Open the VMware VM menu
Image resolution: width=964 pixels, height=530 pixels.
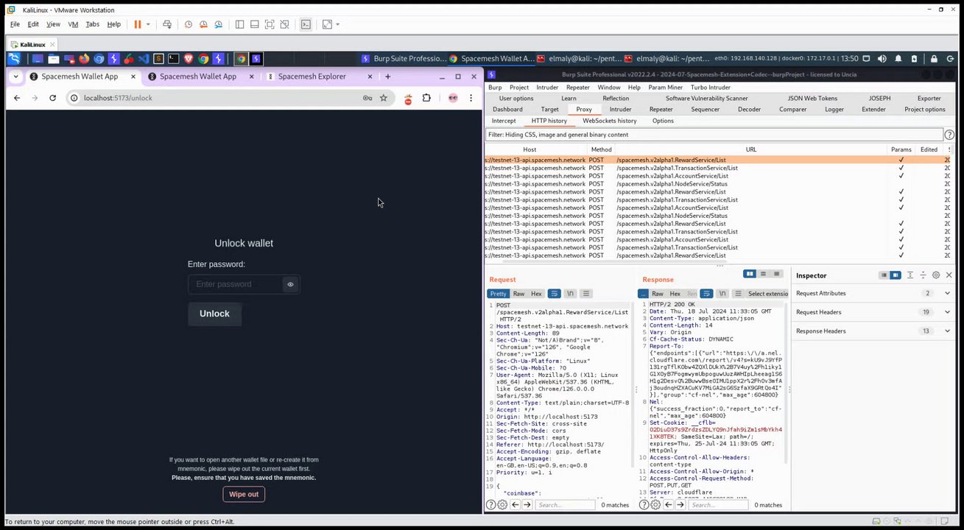73,24
